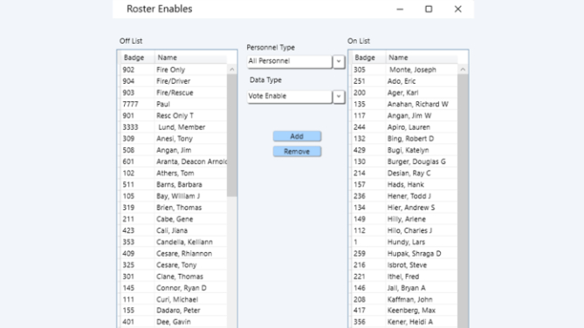The width and height of the screenshot is (584, 328).
Task: Select the Kaffman, John row
Action: point(404,300)
